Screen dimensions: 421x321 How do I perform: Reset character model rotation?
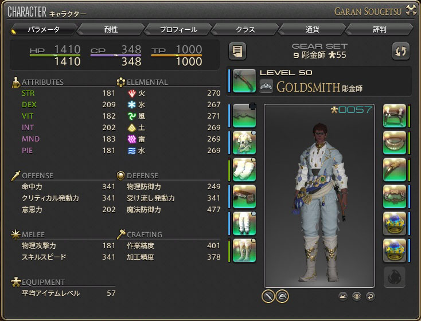371,296
